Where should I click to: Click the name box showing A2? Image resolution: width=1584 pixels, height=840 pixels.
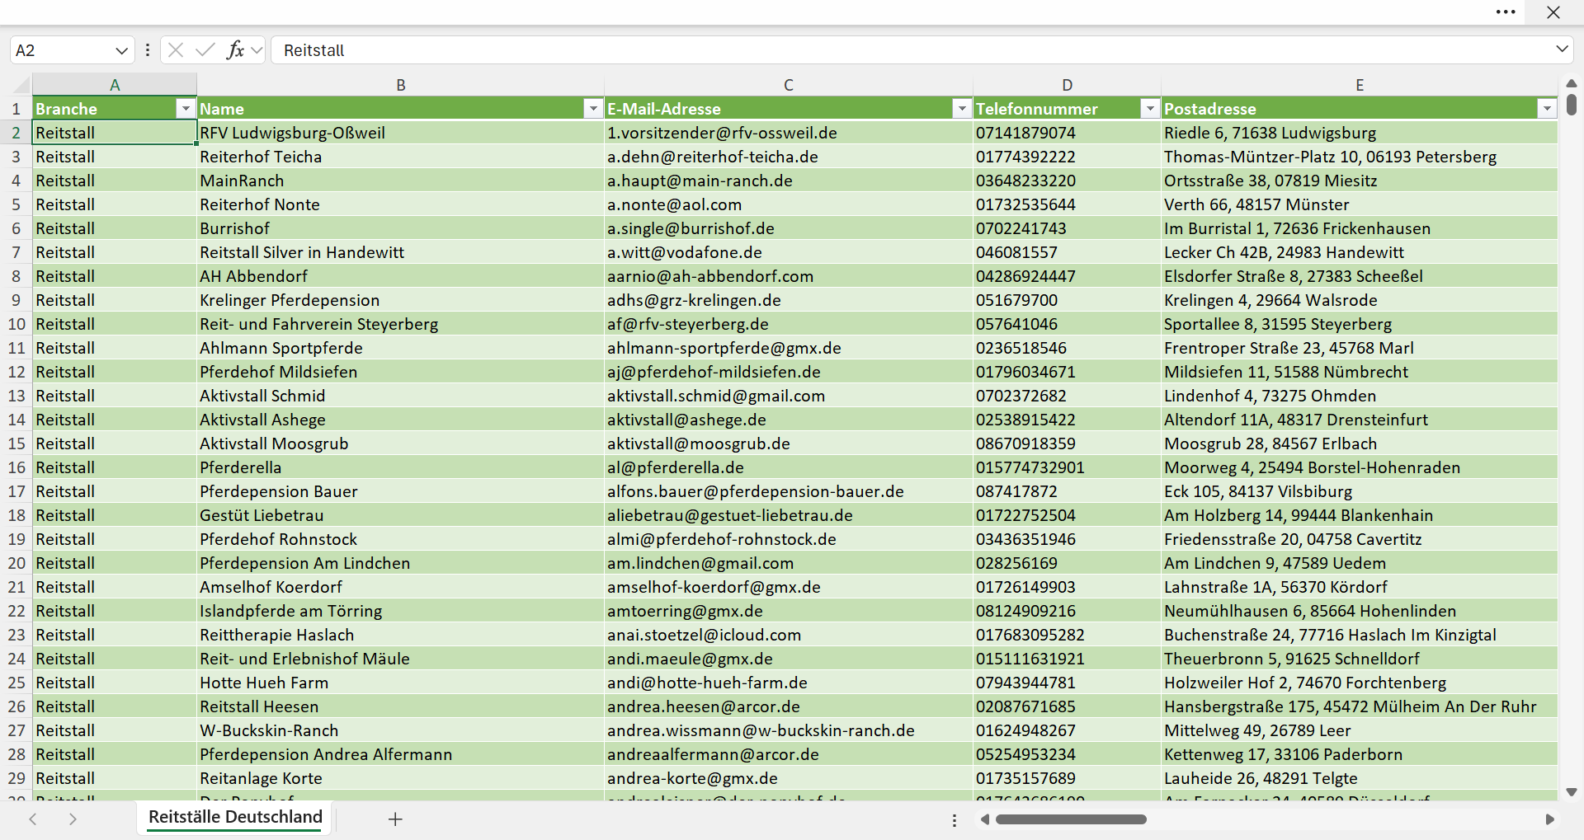62,50
